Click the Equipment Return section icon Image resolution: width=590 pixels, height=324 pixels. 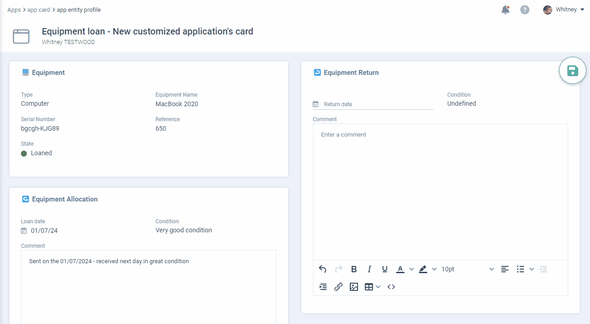coord(318,73)
